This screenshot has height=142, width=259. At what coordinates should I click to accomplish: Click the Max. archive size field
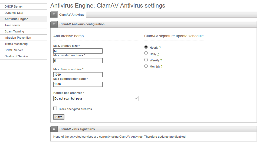pyautogui.click(x=78, y=51)
